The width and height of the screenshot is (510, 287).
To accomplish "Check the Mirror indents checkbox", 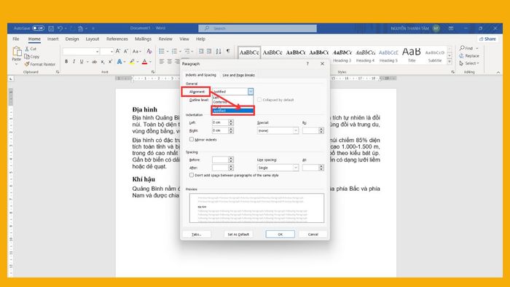I will click(x=192, y=139).
